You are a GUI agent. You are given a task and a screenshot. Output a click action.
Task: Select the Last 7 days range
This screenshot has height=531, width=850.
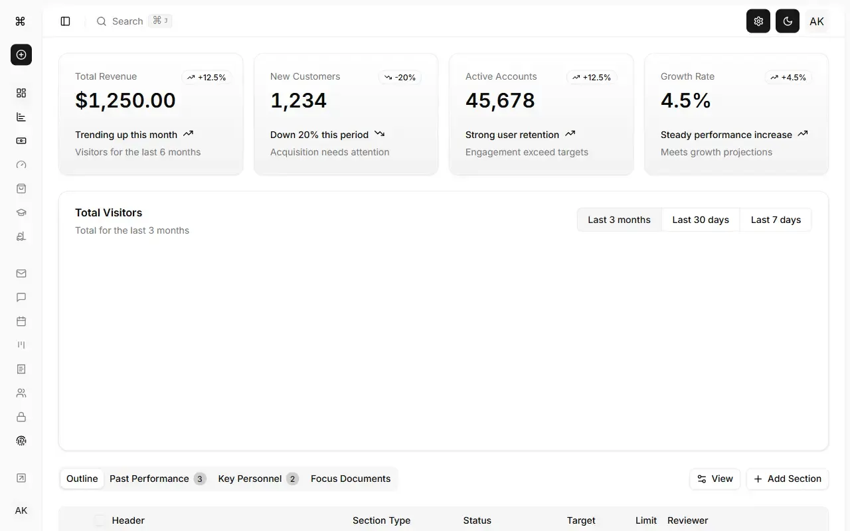[x=776, y=220]
